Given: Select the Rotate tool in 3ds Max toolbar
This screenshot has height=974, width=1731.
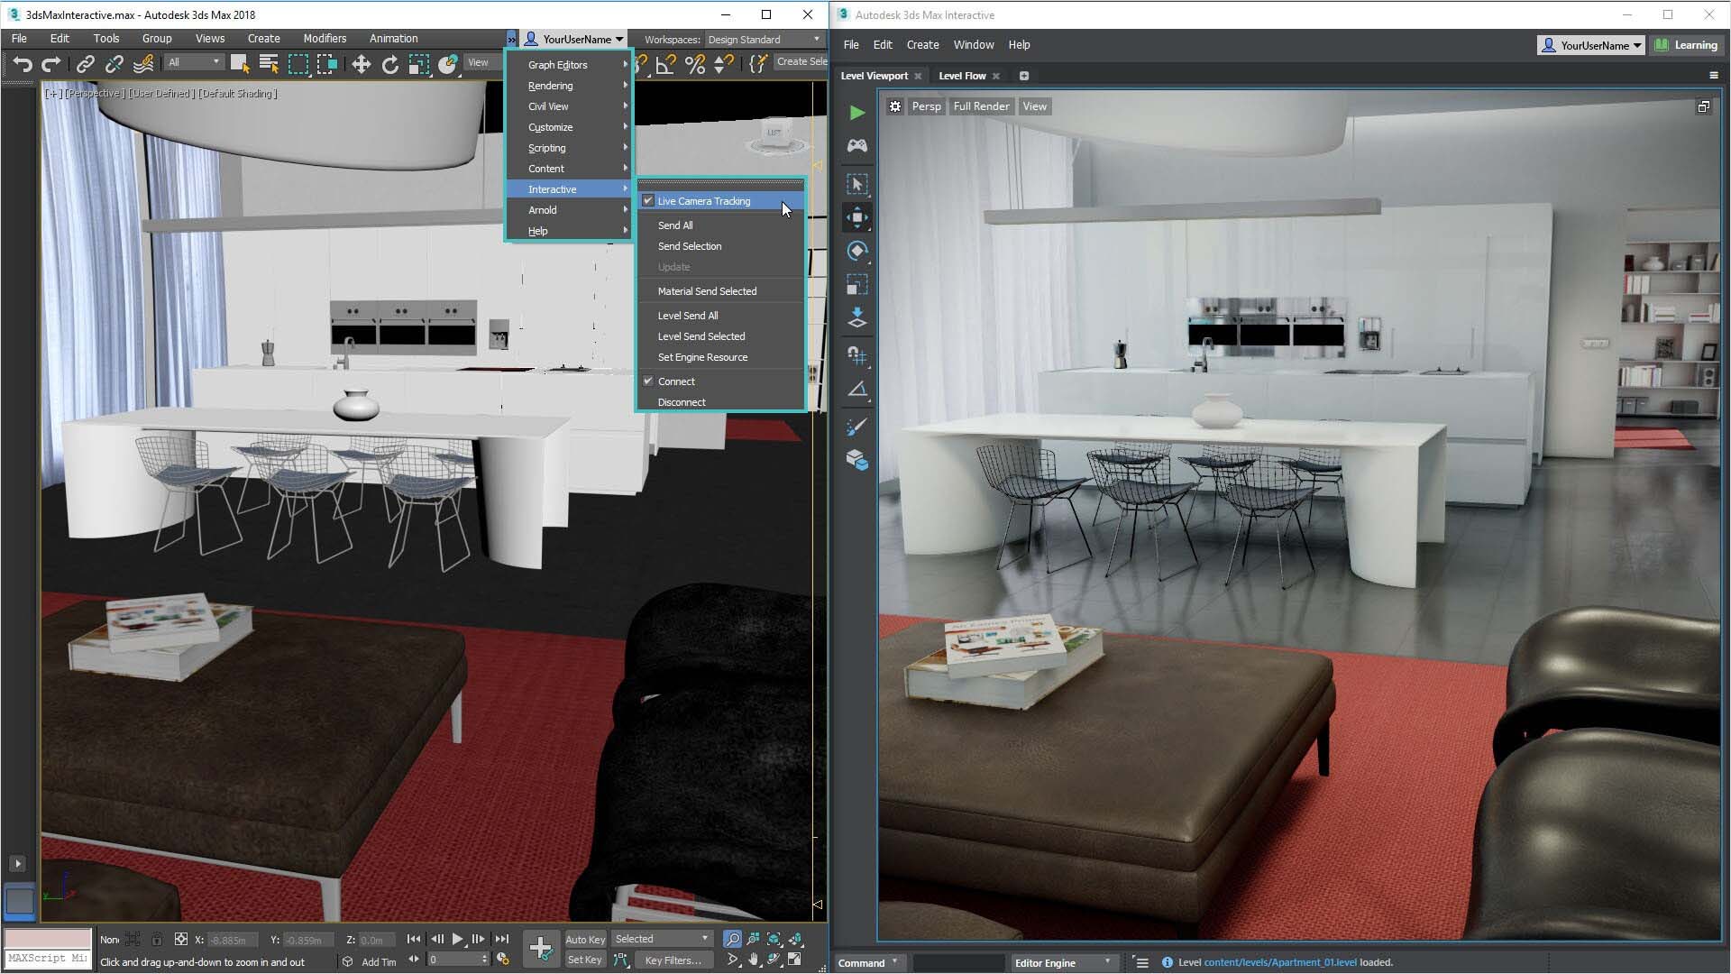Looking at the screenshot, I should 390,64.
